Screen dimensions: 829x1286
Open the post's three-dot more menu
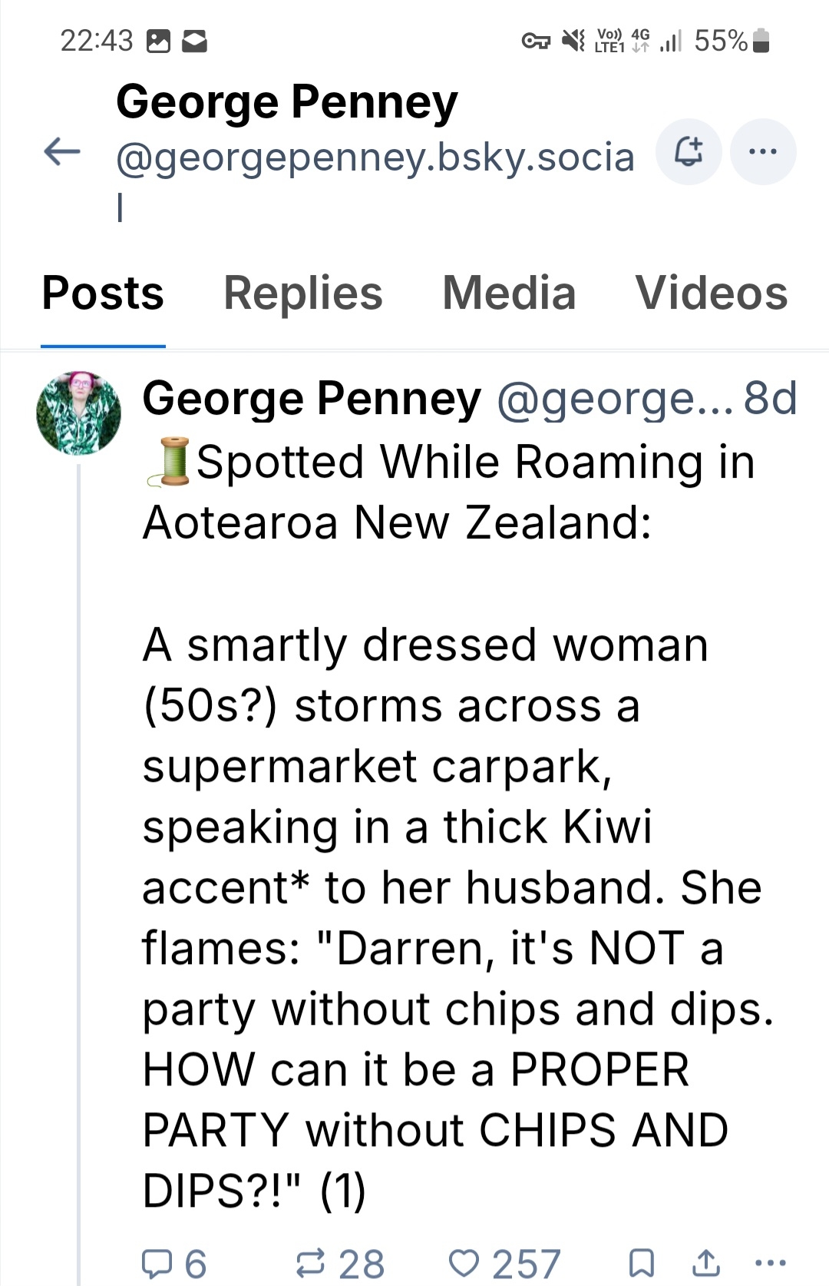(770, 1262)
